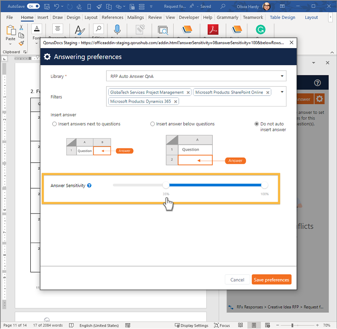The image size is (337, 329).
Task: Show more ribbon tabs with the right arrow
Action: coord(331,17)
